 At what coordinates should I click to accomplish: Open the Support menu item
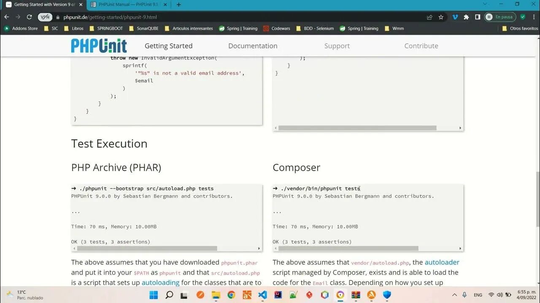click(x=337, y=46)
